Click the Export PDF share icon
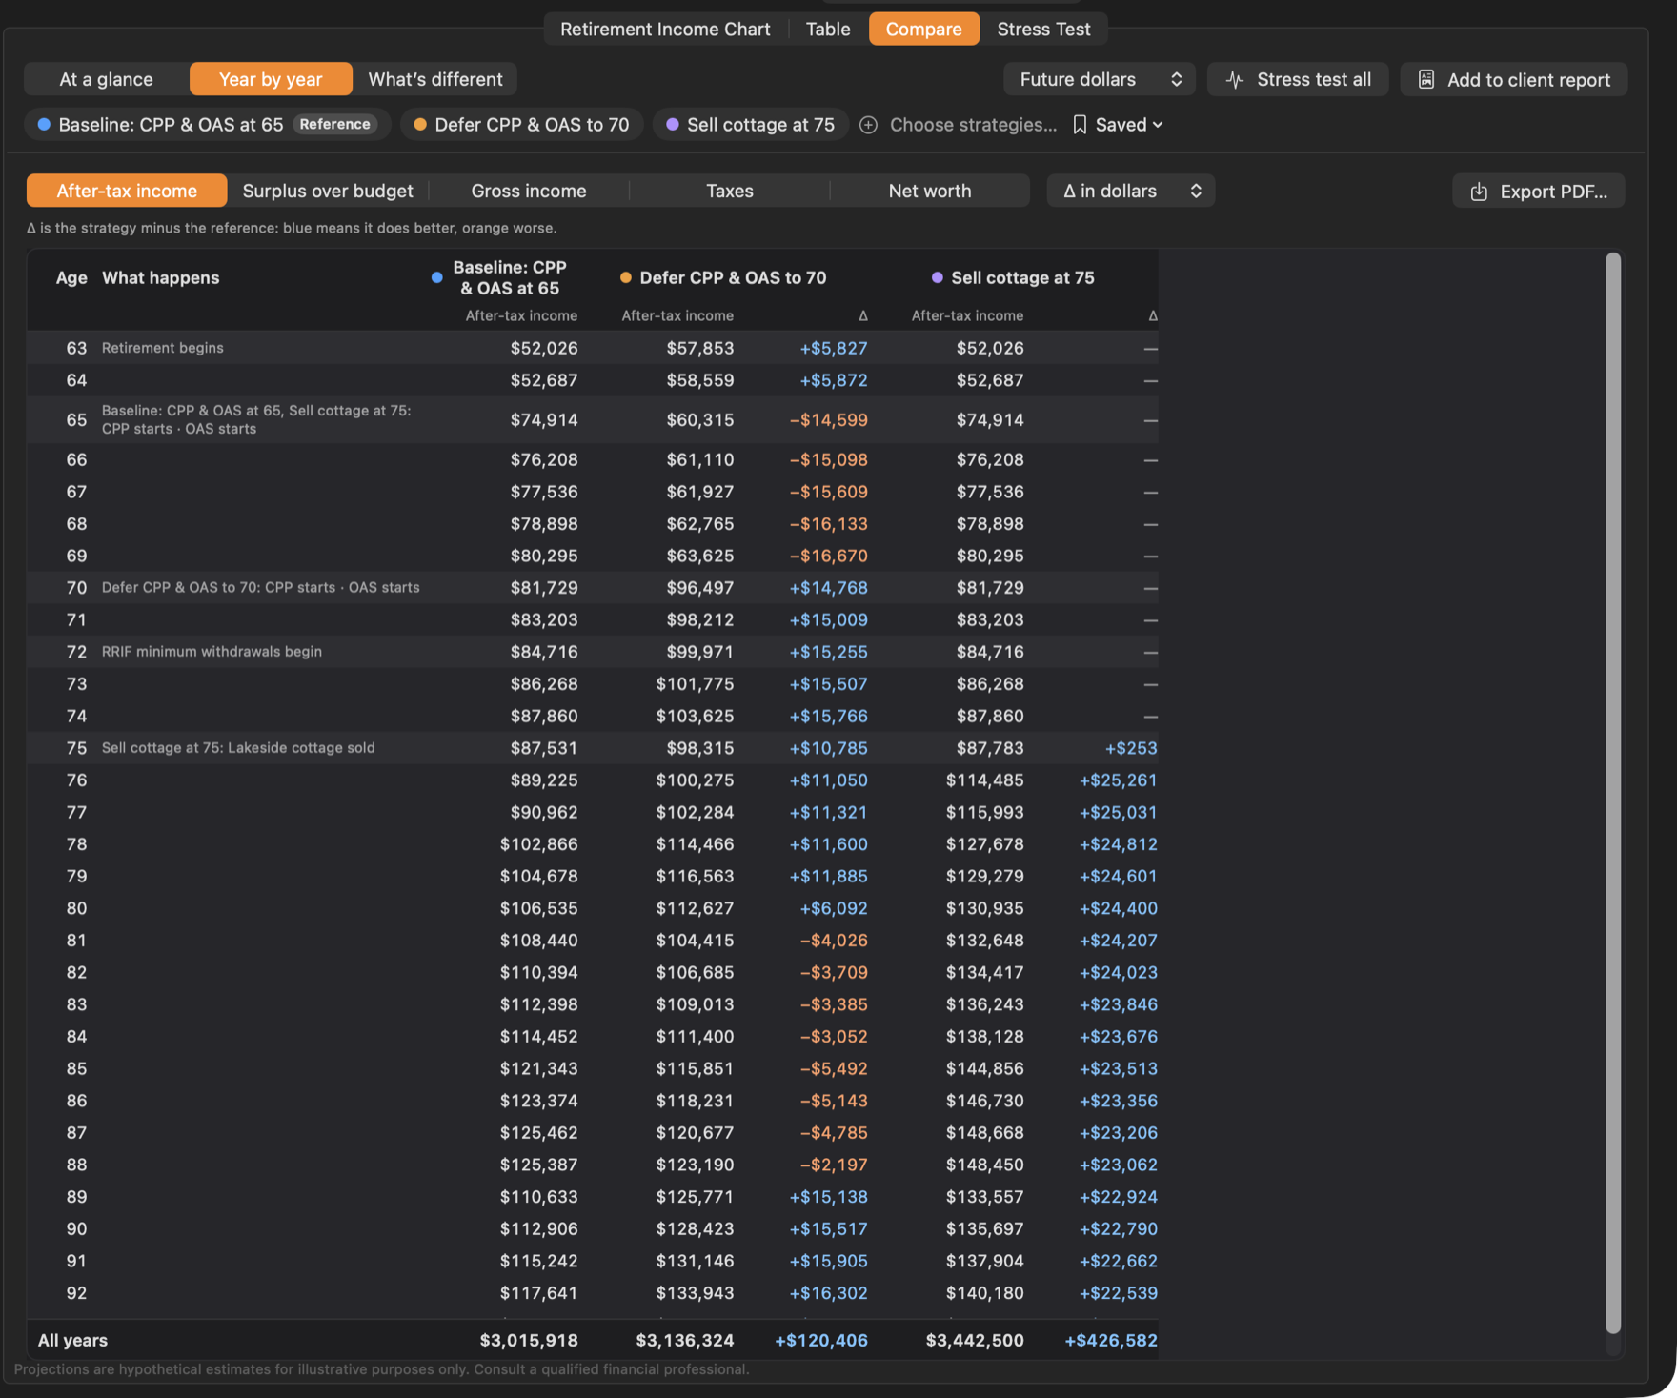This screenshot has height=1398, width=1677. click(1479, 192)
